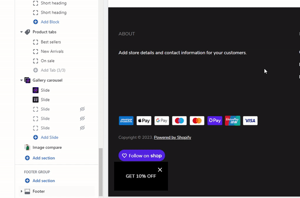This screenshot has height=198, width=300.
Task: Click the UnionPay payment icon
Action: point(232,121)
